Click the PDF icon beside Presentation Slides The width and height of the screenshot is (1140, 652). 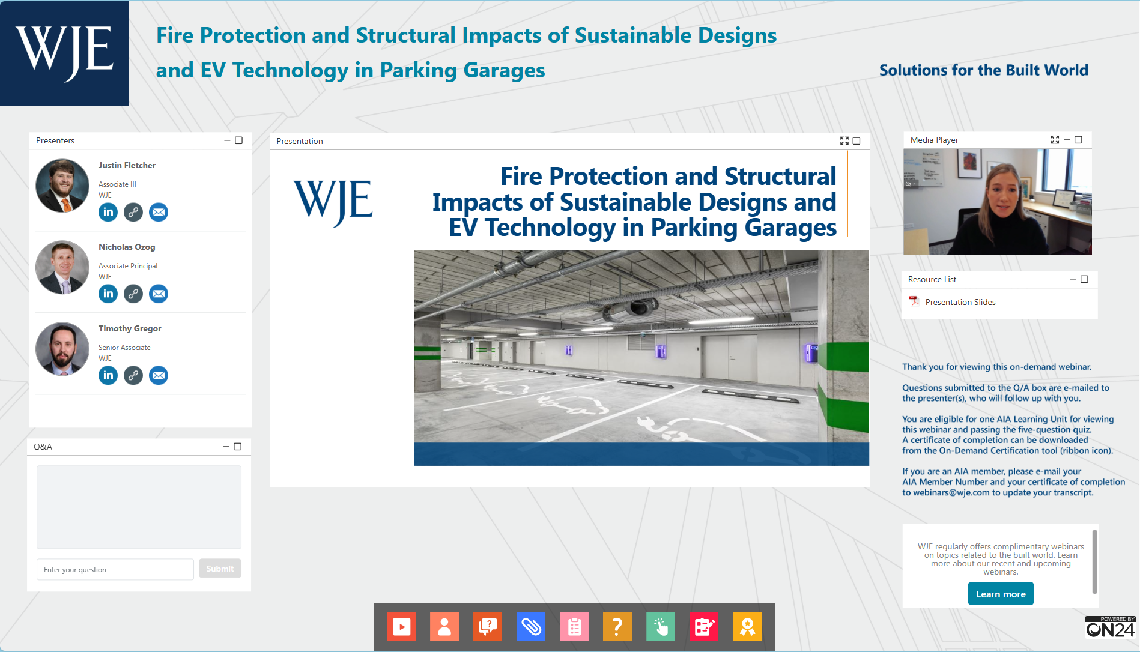click(914, 301)
